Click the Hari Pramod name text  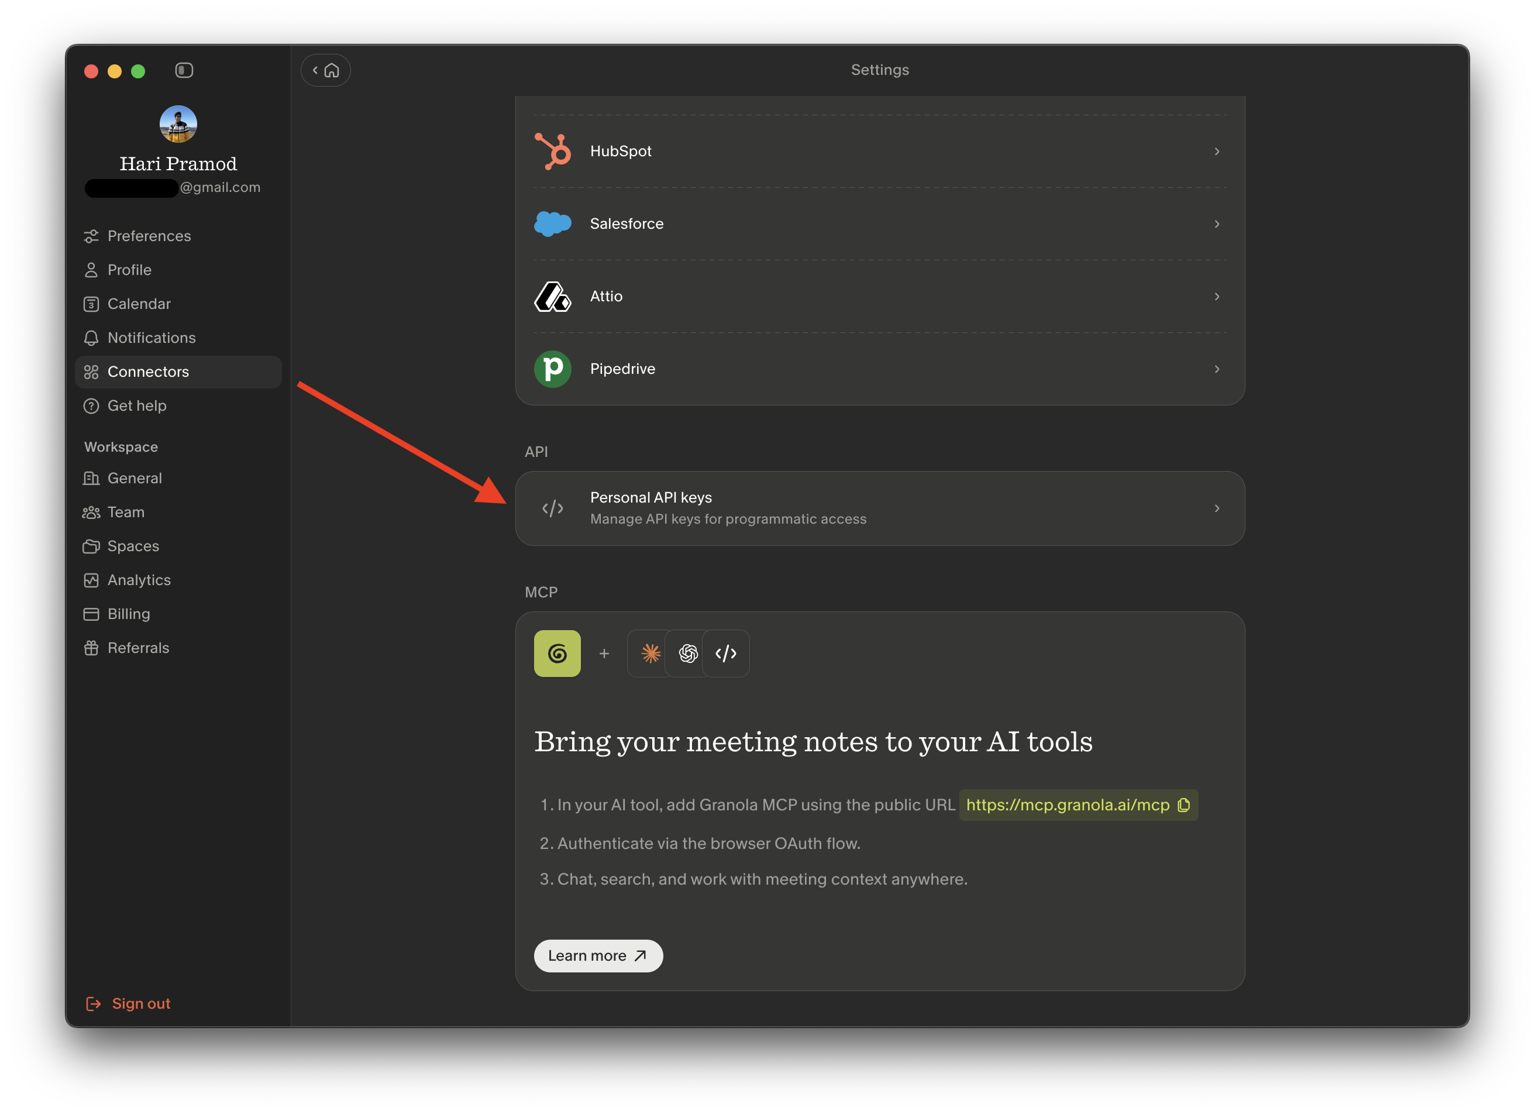178,164
